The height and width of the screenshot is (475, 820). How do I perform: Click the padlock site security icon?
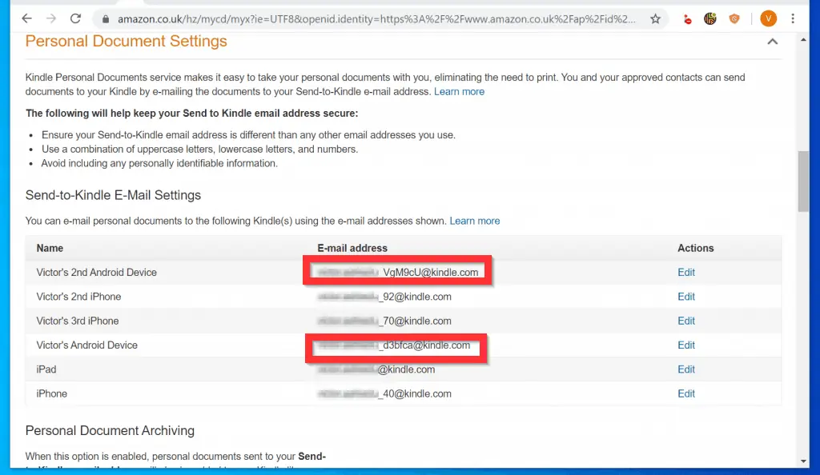coord(103,18)
